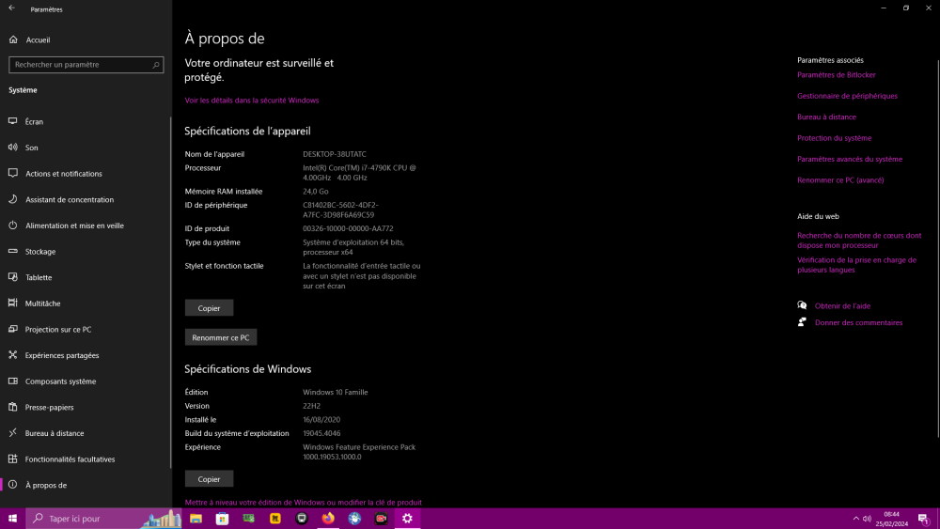Select the install date 16/08/2020
Screen dimensions: 940x529
click(321, 420)
